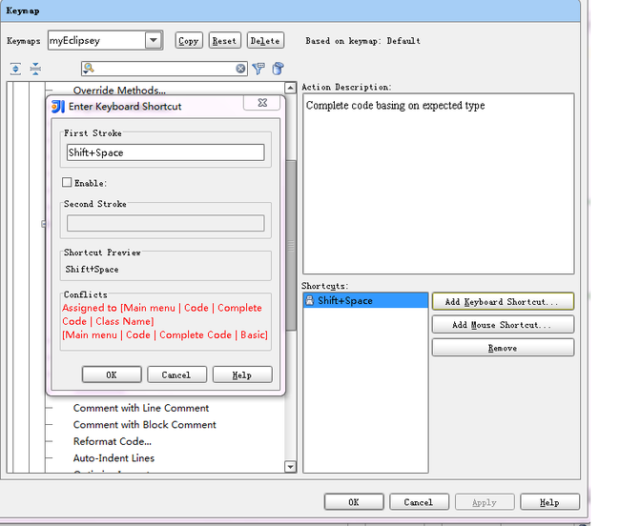Confirm shortcut with dialog OK button
This screenshot has width=620, height=526.
tap(112, 374)
